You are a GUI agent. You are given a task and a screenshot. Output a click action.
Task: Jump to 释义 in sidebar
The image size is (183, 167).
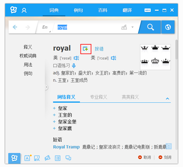tap(28, 47)
